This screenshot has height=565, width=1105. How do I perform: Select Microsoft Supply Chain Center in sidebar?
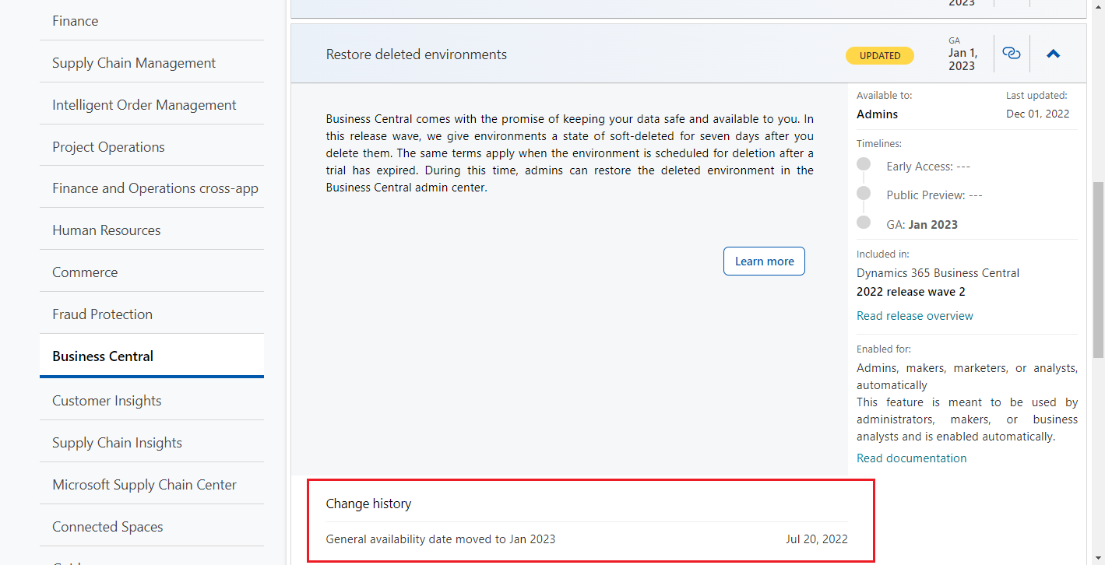tap(144, 484)
